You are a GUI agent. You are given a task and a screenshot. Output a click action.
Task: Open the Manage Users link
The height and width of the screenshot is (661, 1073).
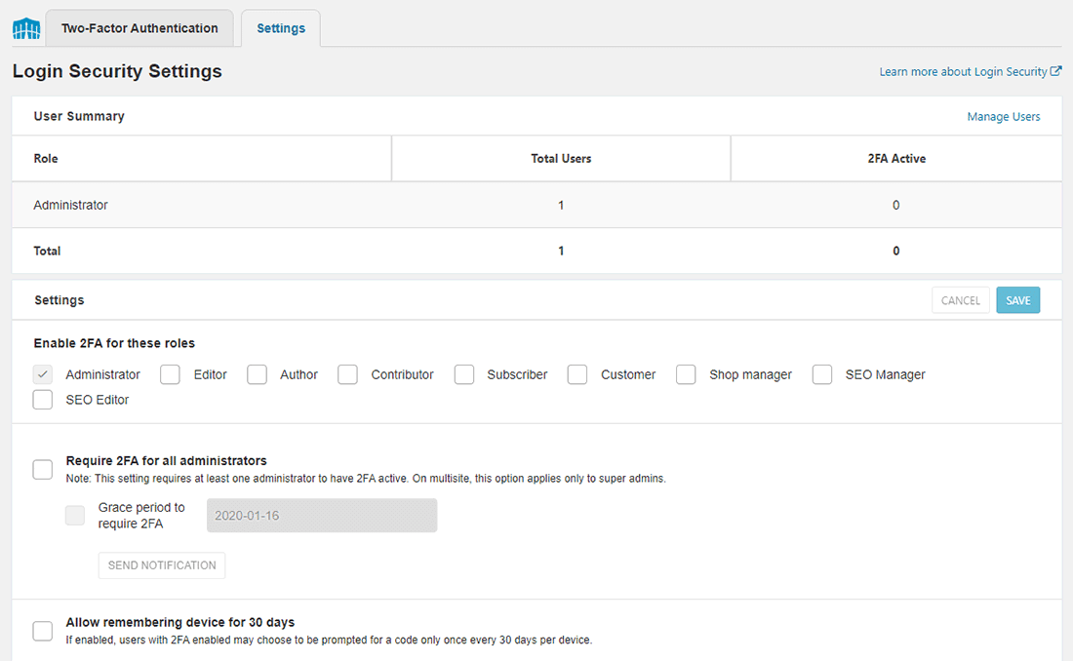tap(1004, 116)
